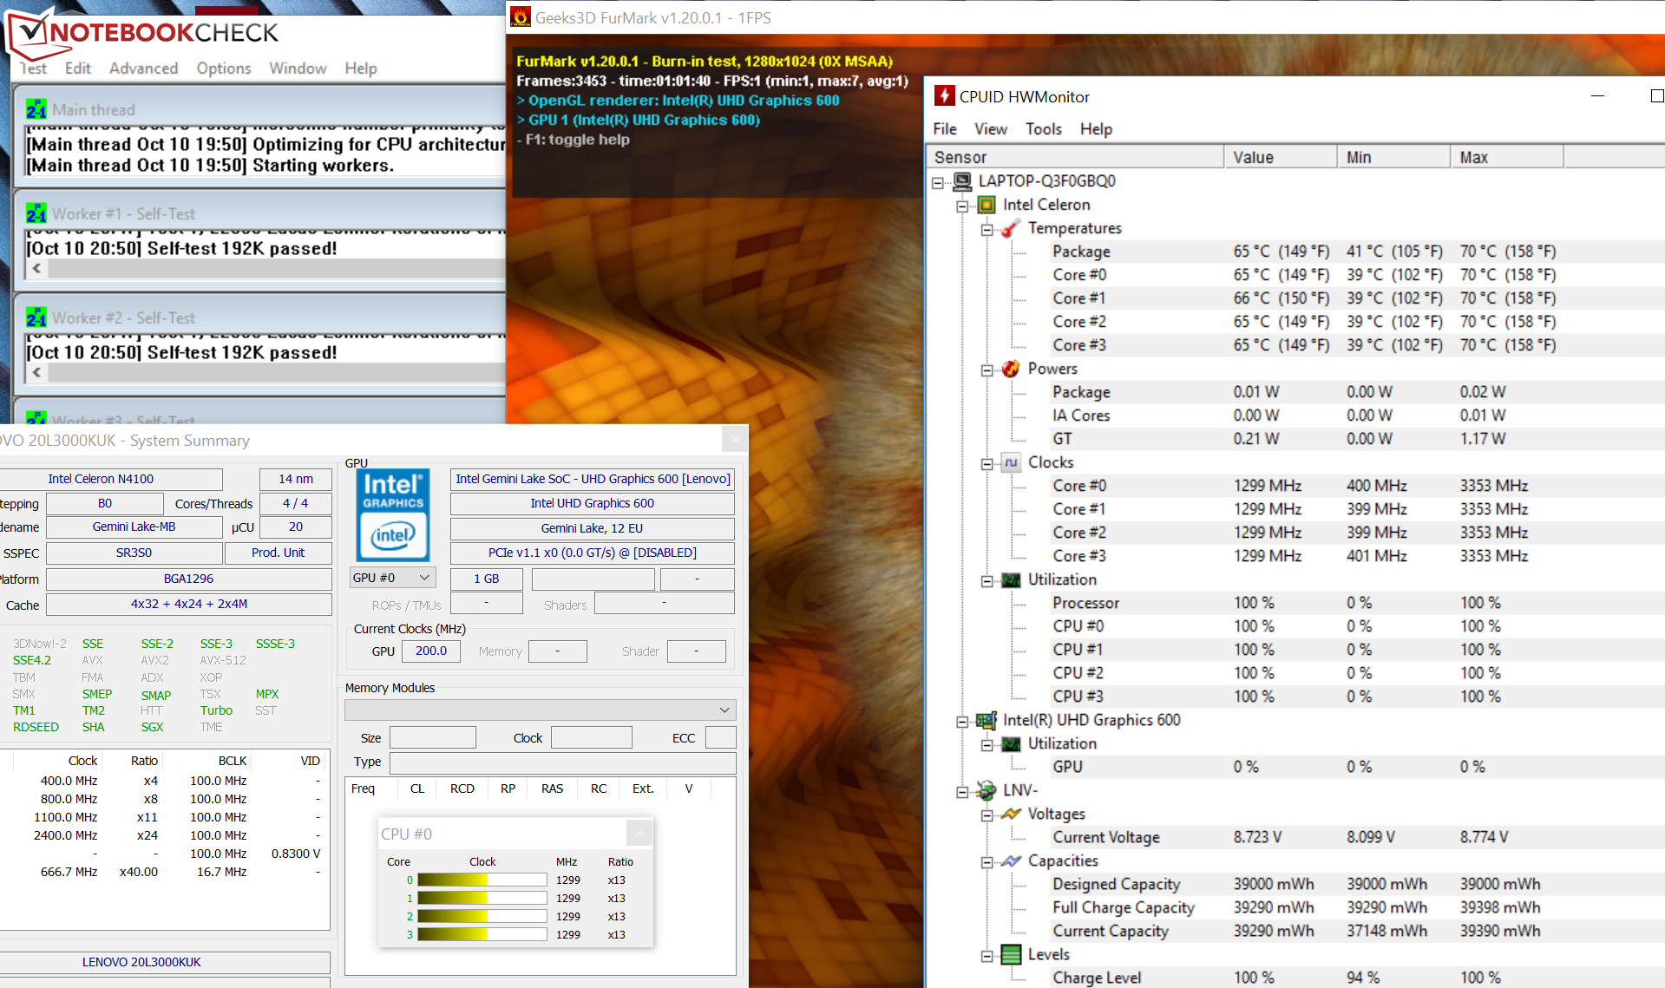This screenshot has height=988, width=1665.
Task: Collapse the LAPTOP-Q3F0GBQ0 tree node
Action: (x=938, y=182)
